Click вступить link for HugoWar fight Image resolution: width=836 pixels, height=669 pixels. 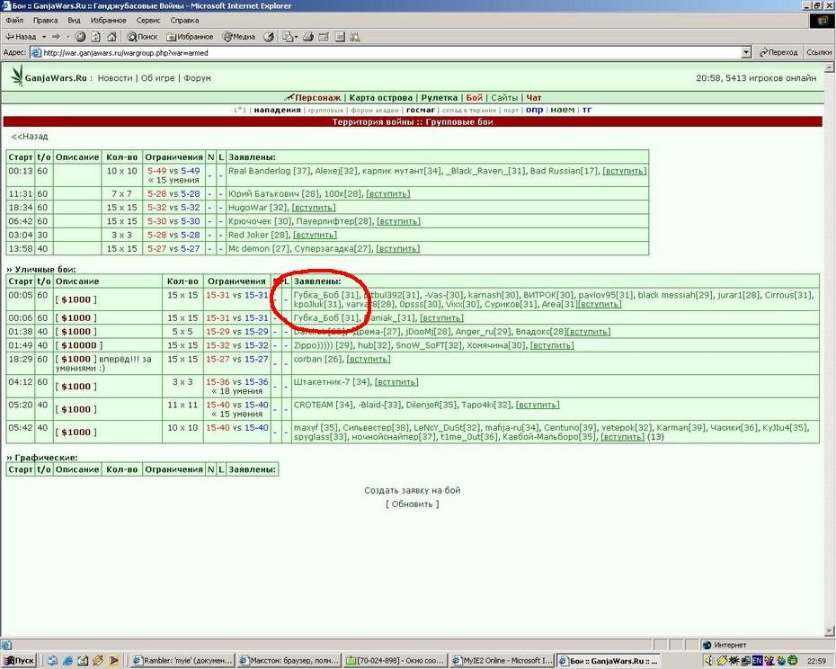(314, 208)
